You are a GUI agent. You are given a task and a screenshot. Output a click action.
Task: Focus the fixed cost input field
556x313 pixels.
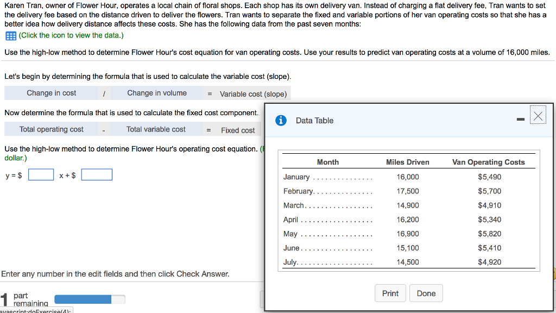coord(97,174)
